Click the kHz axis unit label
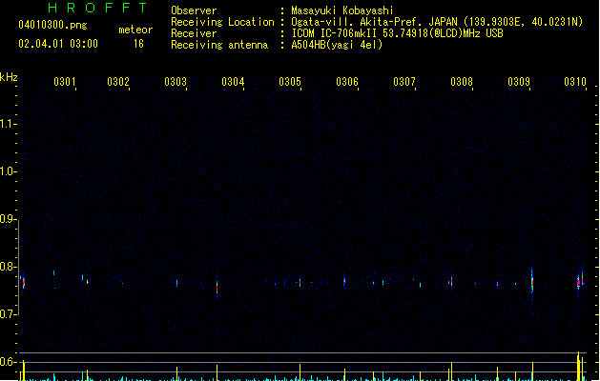The image size is (600, 381). click(x=9, y=77)
